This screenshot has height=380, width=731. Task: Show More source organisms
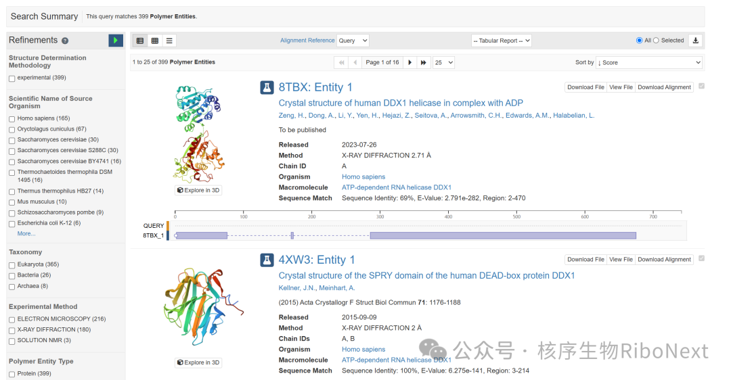click(26, 234)
